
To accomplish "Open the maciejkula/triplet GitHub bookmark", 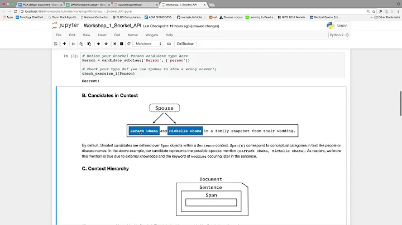I will click(192, 17).
